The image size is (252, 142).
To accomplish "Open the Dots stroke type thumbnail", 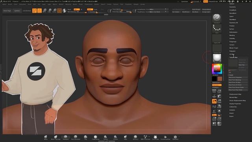I will [217, 28].
